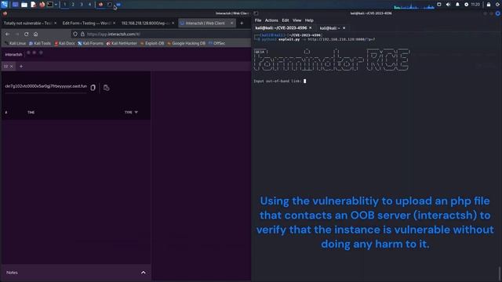502x282 pixels.
Task: Click the refresh/regenerate URL icon beside copy
Action: 107,88
